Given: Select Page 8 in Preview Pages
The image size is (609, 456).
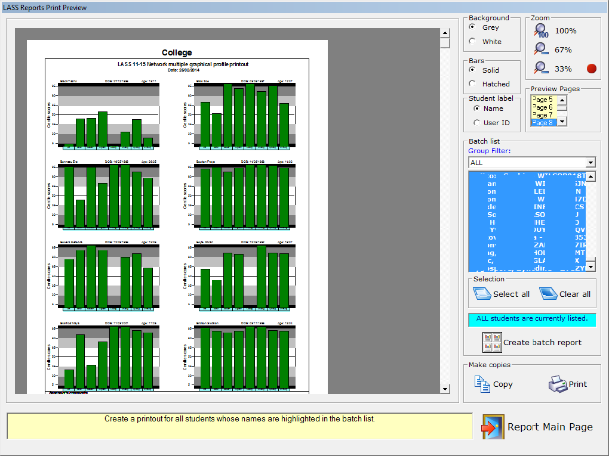Looking at the screenshot, I should (543, 123).
